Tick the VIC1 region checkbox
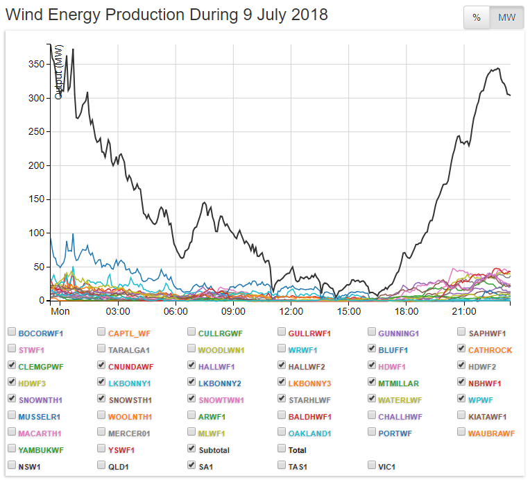The height and width of the screenshot is (480, 530). tap(373, 466)
